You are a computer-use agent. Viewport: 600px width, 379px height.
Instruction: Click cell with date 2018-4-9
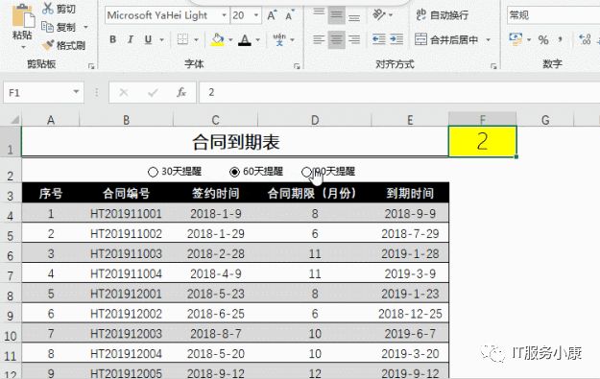tap(216, 273)
